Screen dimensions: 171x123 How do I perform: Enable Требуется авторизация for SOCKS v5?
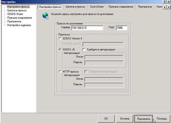click(x=84, y=50)
